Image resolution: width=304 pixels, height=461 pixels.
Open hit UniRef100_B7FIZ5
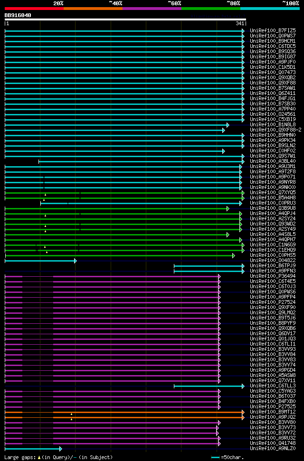click(273, 30)
